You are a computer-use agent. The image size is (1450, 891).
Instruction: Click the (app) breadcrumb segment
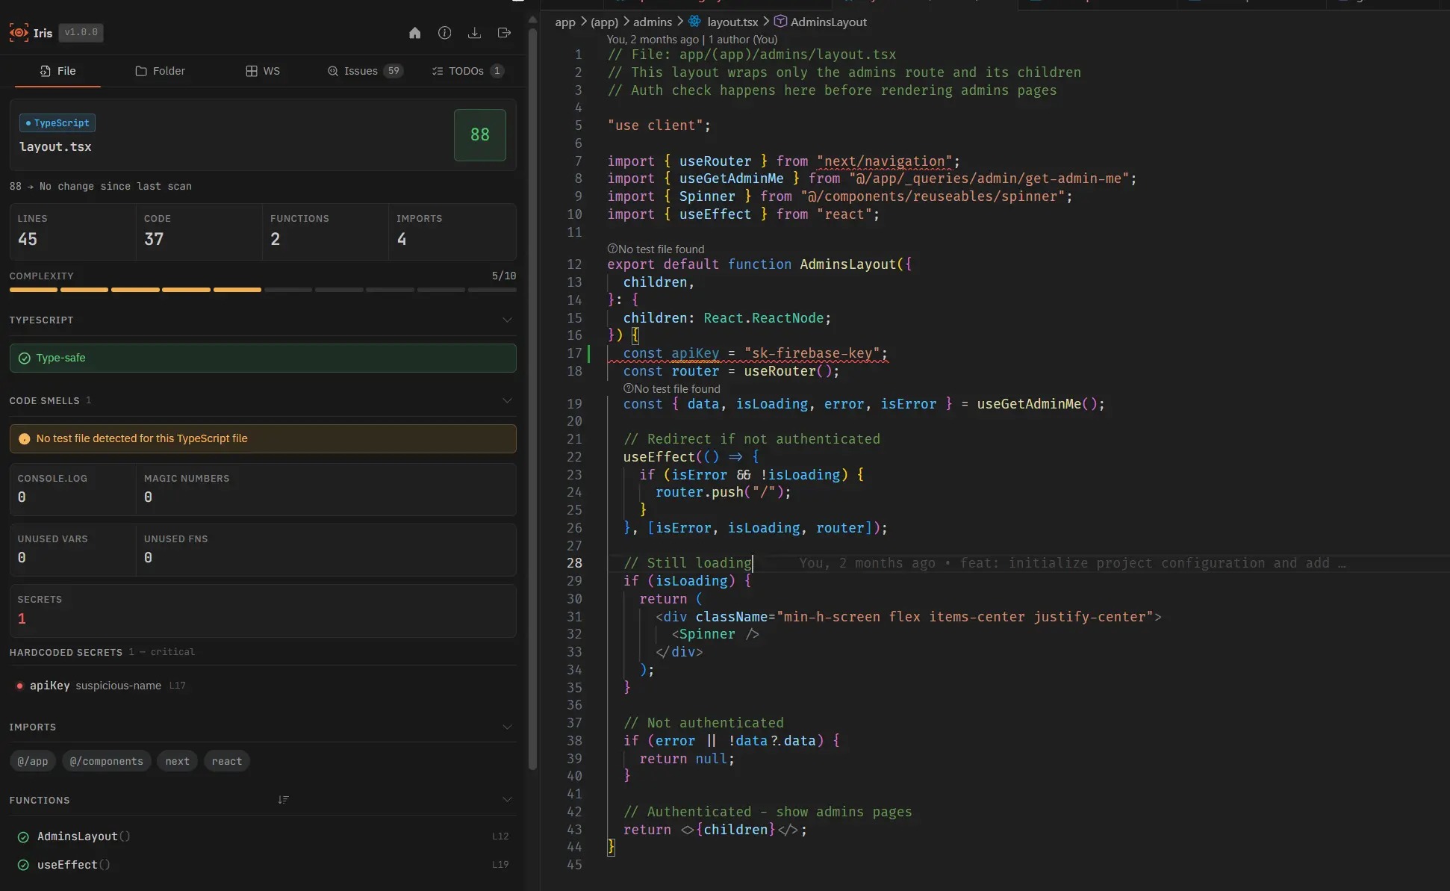[x=604, y=22]
